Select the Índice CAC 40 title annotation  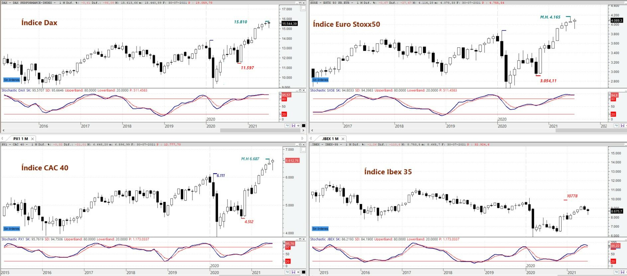click(x=45, y=168)
